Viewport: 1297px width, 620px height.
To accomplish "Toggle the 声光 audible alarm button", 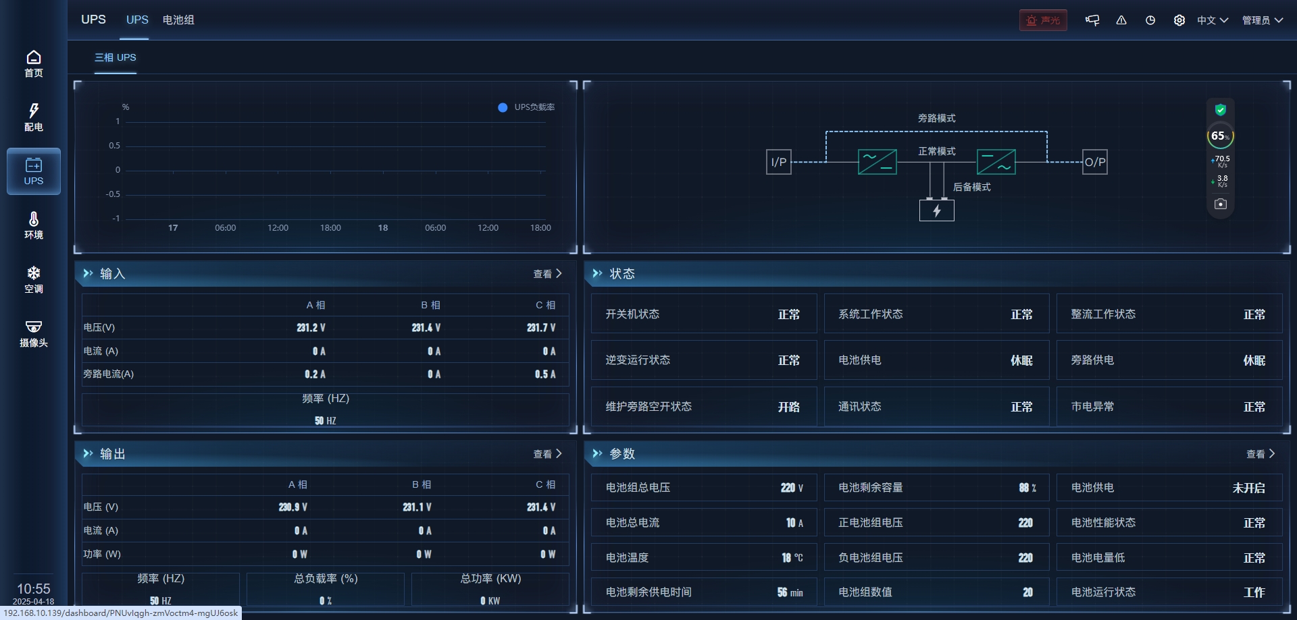I will (x=1043, y=20).
